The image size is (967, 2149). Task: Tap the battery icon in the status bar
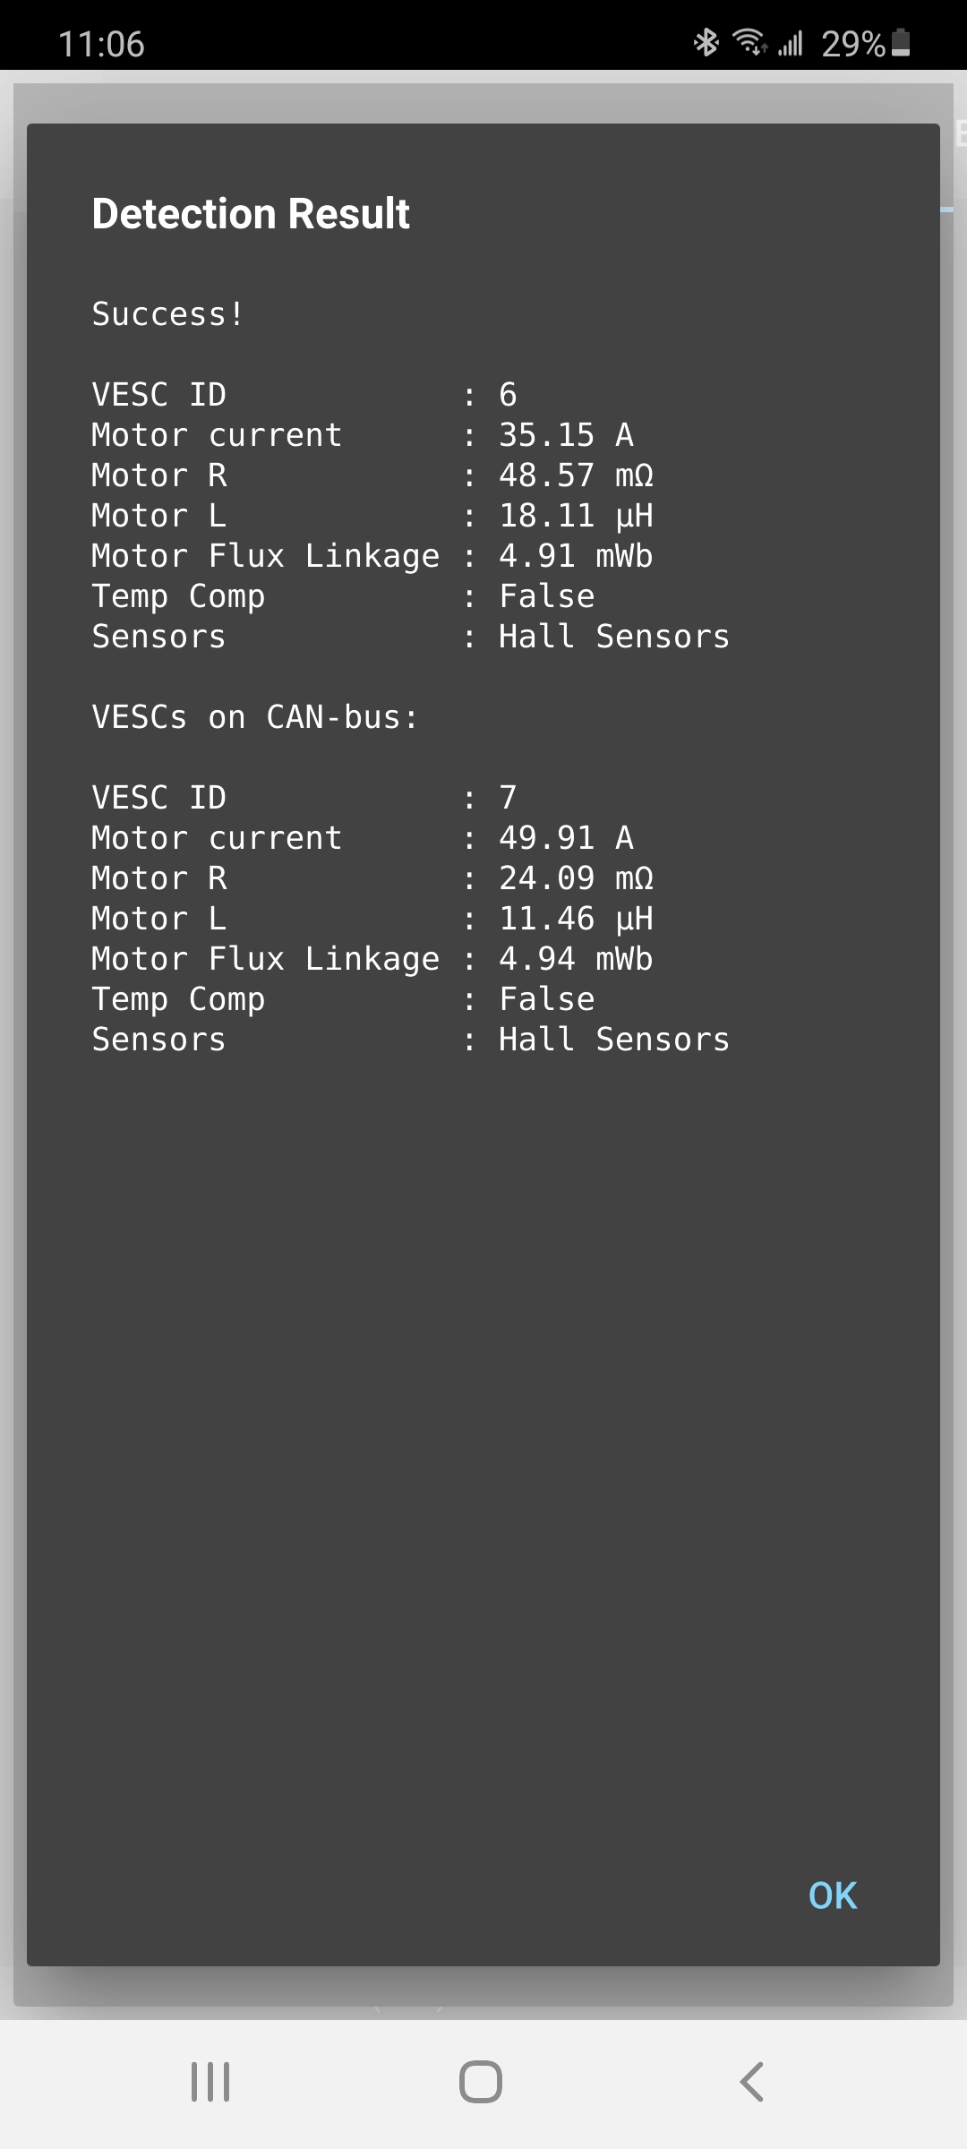pos(901,42)
